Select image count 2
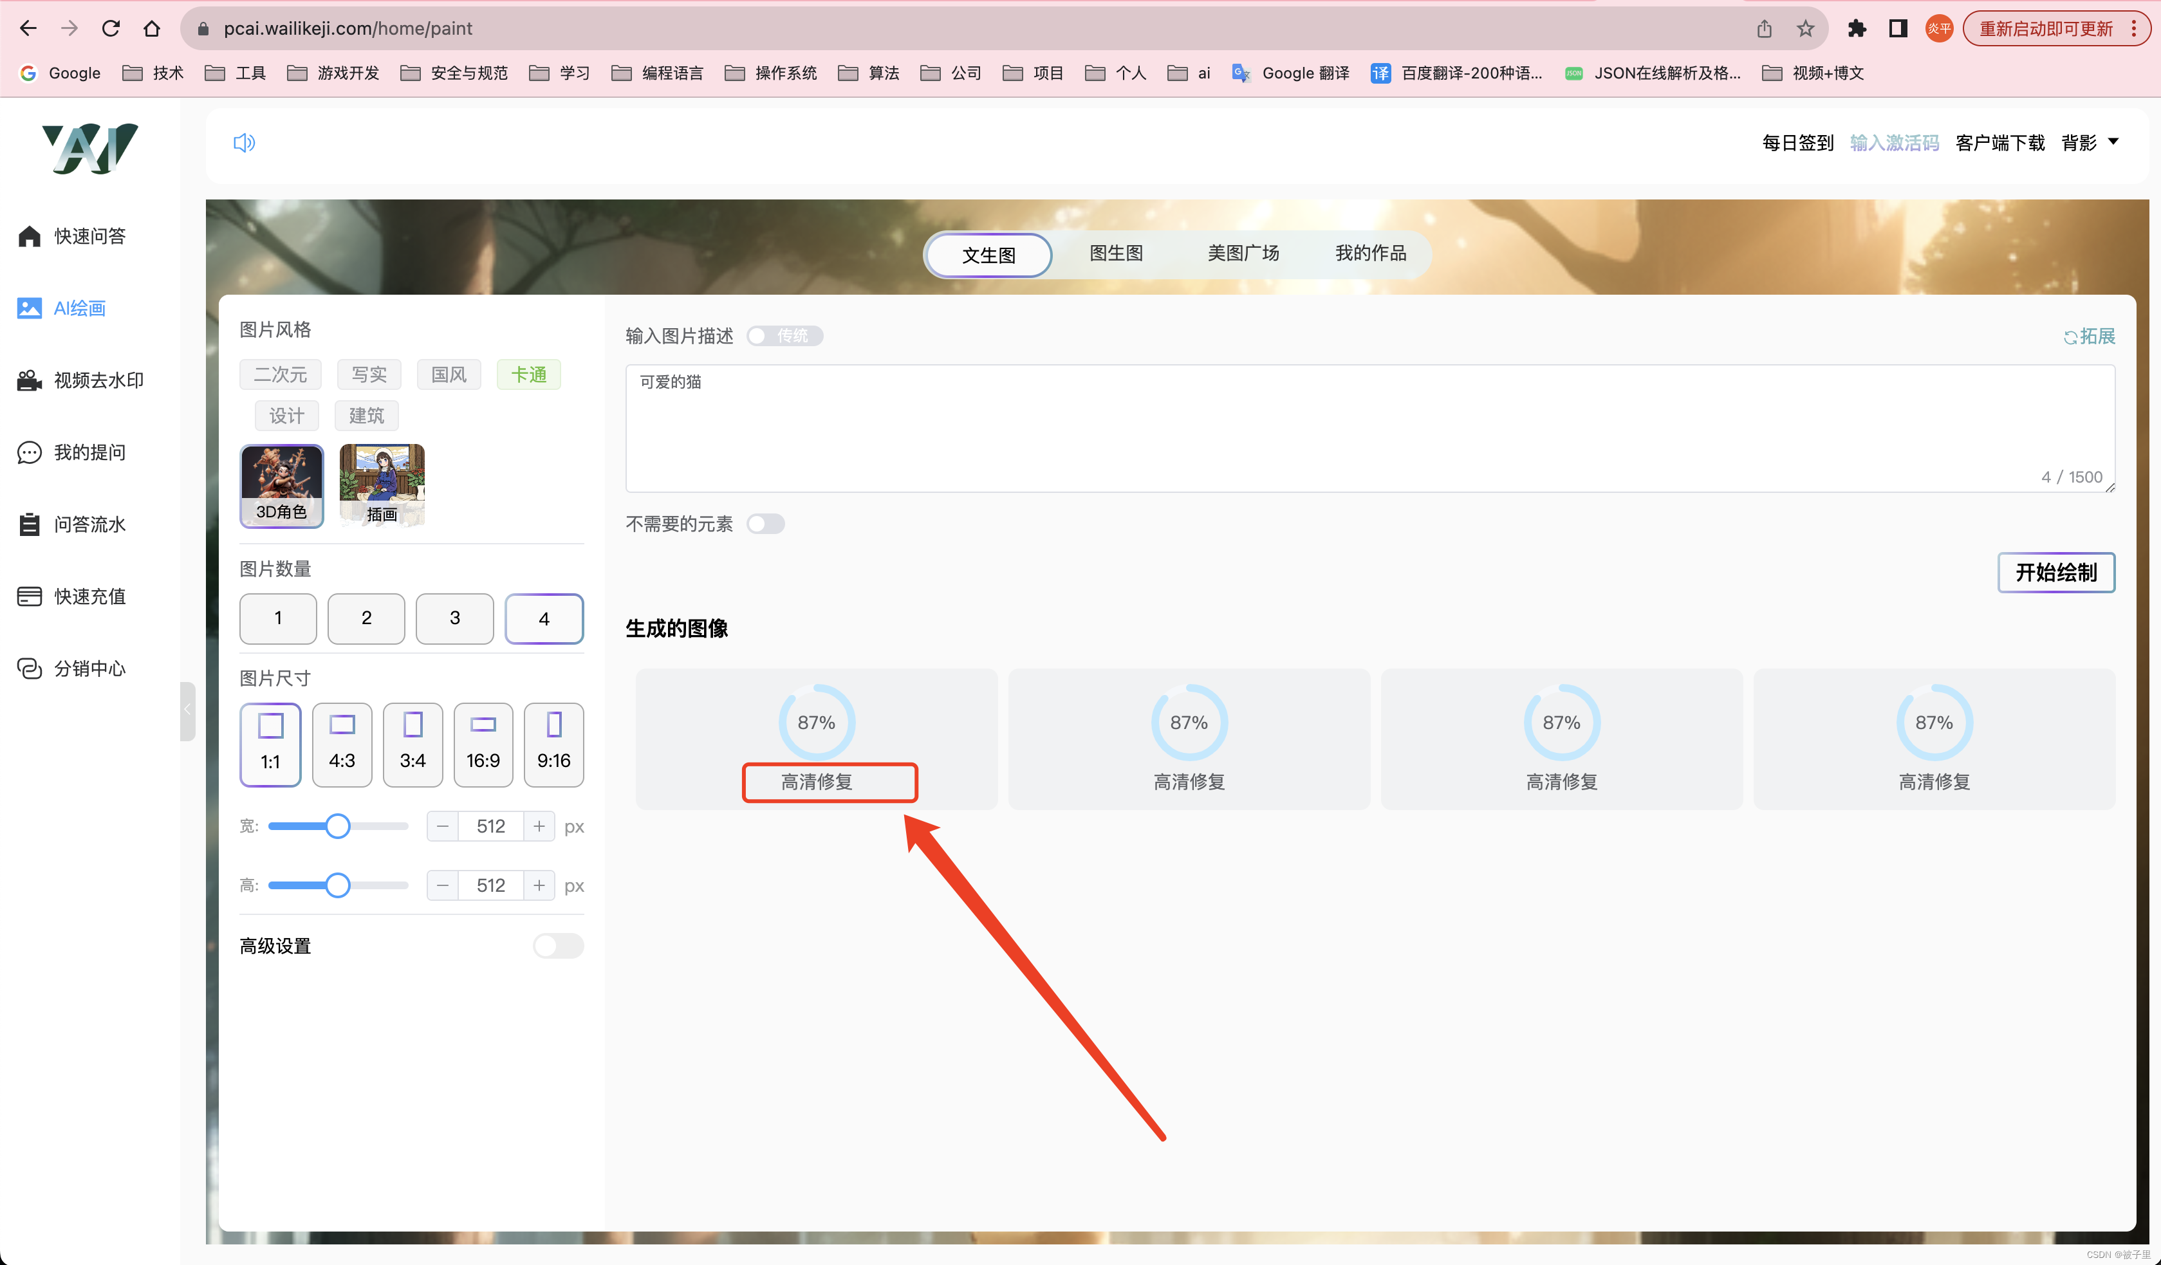 [x=366, y=618]
